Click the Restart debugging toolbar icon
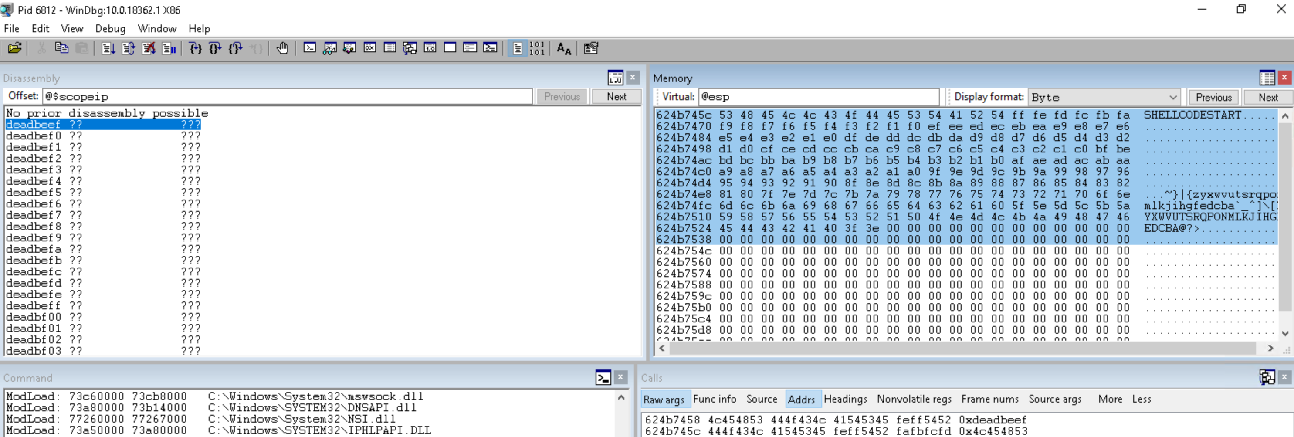 coord(128,48)
